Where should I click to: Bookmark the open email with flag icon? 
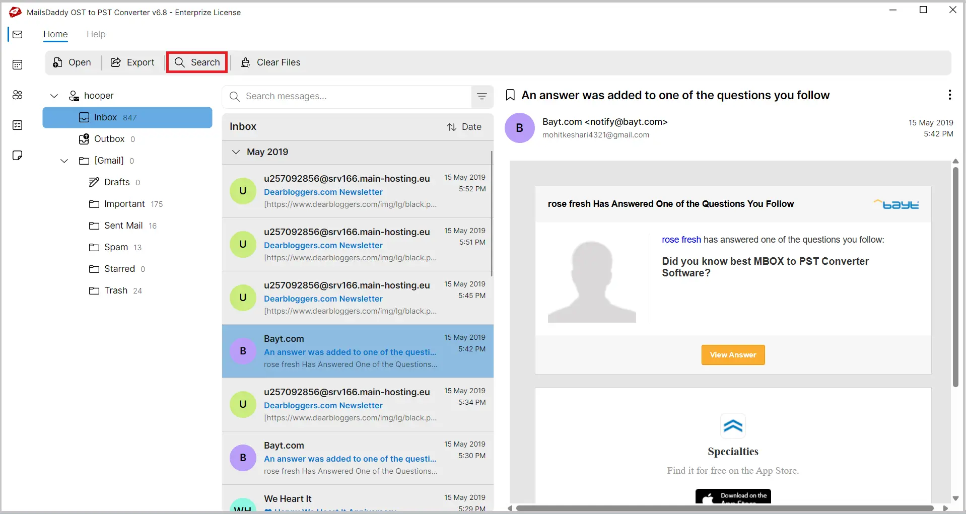pyautogui.click(x=510, y=95)
